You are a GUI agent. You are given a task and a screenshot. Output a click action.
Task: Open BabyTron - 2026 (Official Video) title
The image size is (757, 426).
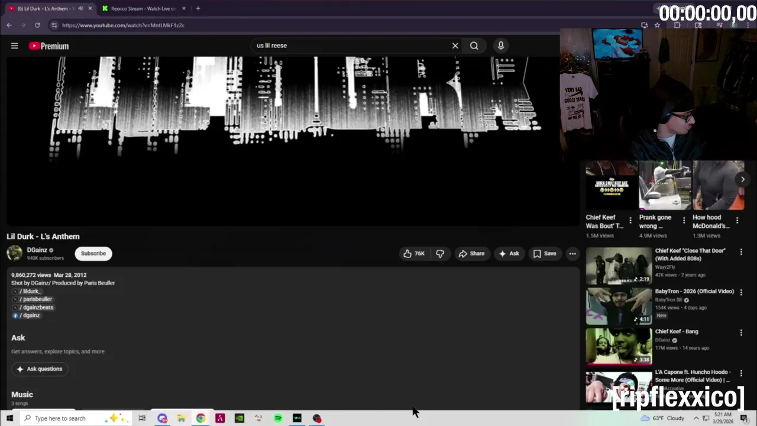pos(694,291)
